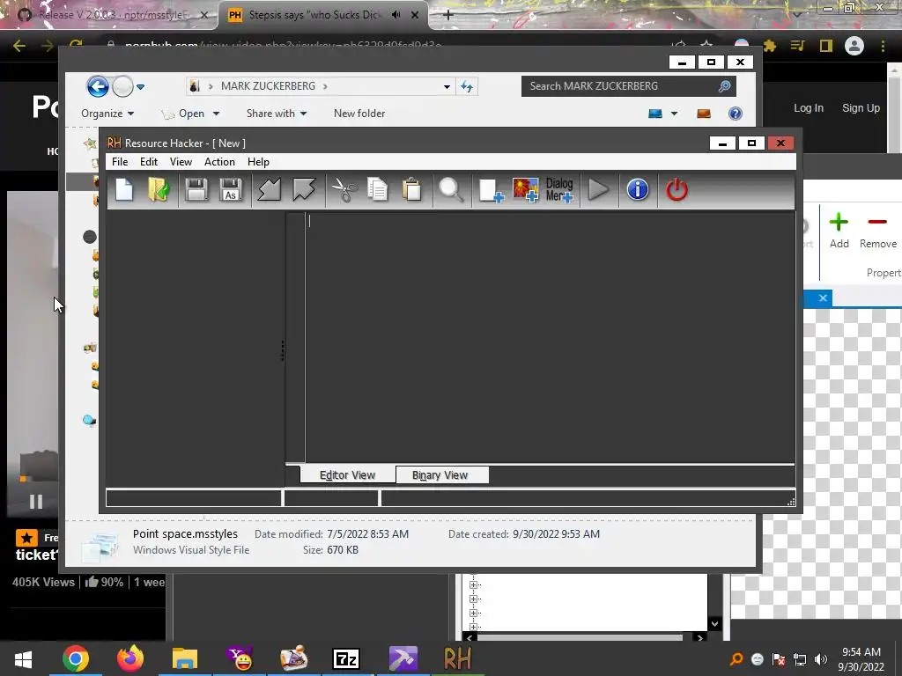Viewport: 902px width, 676px height.
Task: Create a new blank script in Resource Hacker
Action: (124, 190)
